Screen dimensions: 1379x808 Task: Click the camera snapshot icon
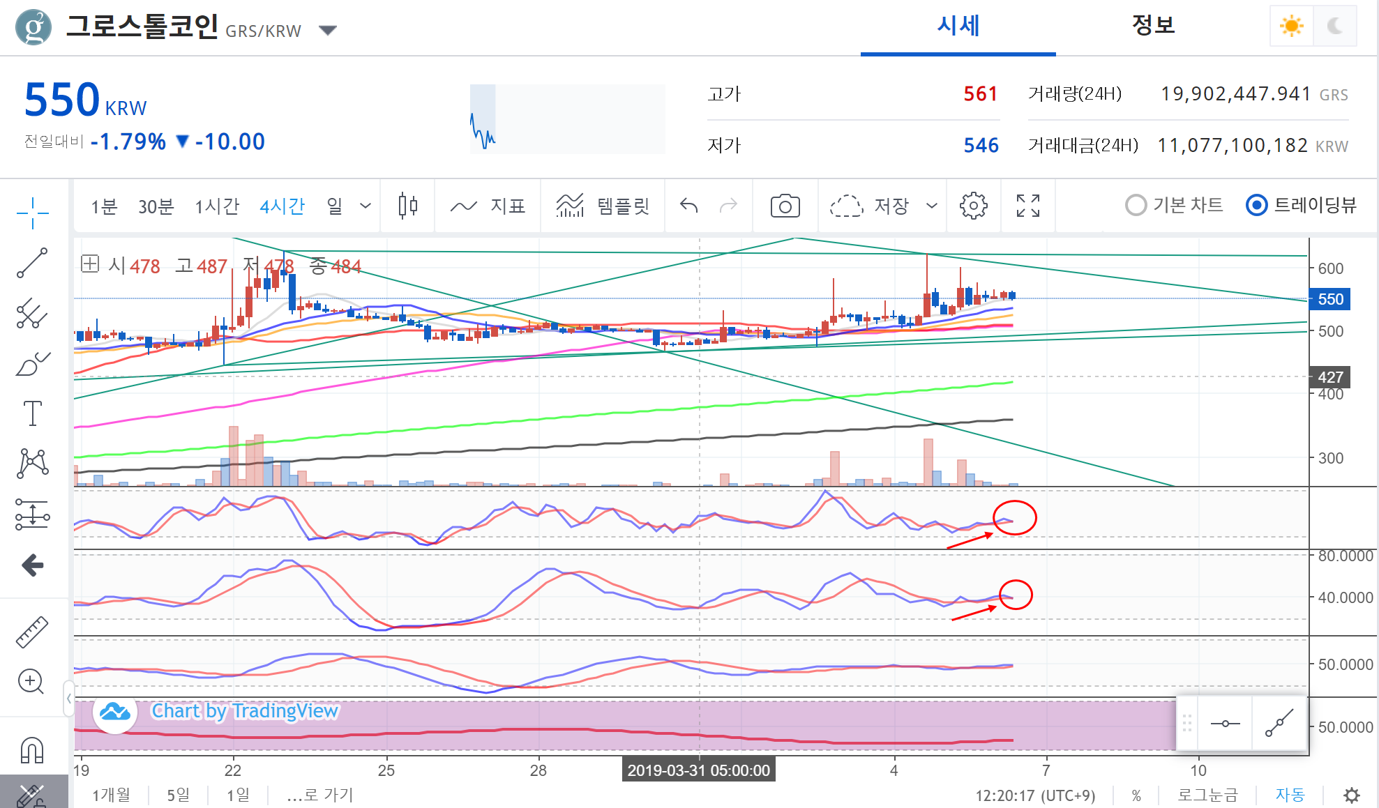[x=785, y=206]
